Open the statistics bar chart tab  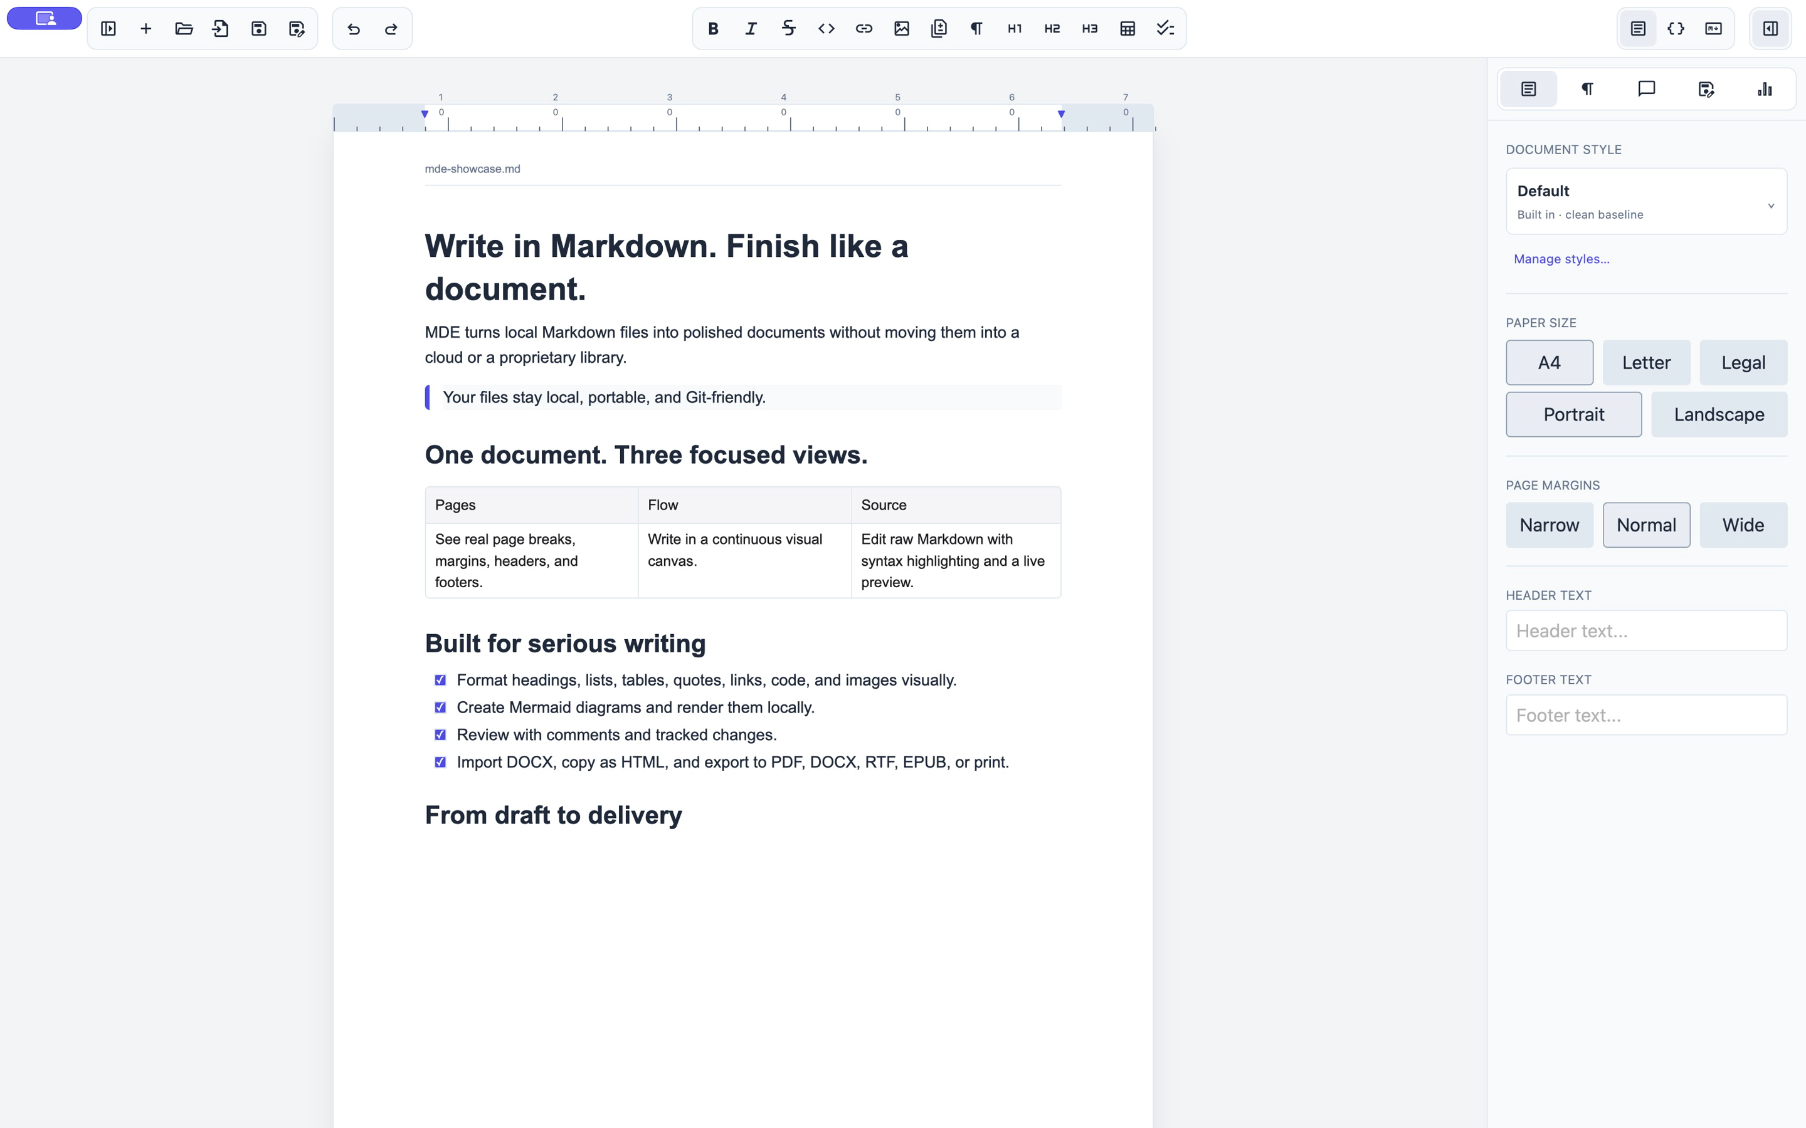tap(1764, 89)
